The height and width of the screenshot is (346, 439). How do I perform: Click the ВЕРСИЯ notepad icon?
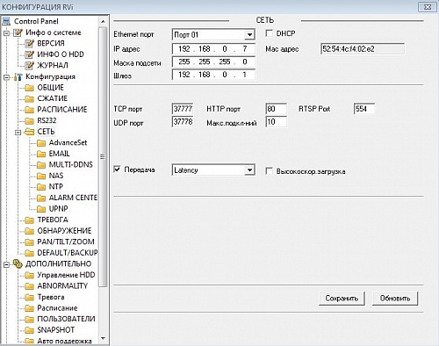pyautogui.click(x=29, y=44)
